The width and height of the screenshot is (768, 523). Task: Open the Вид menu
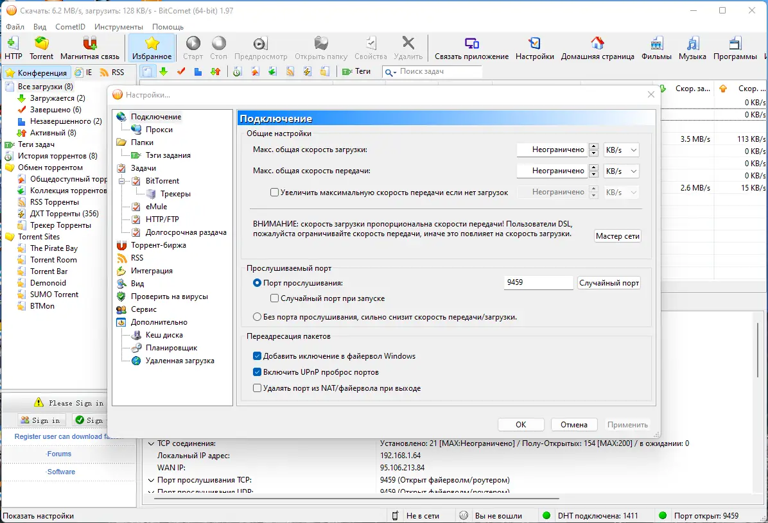(x=40, y=27)
